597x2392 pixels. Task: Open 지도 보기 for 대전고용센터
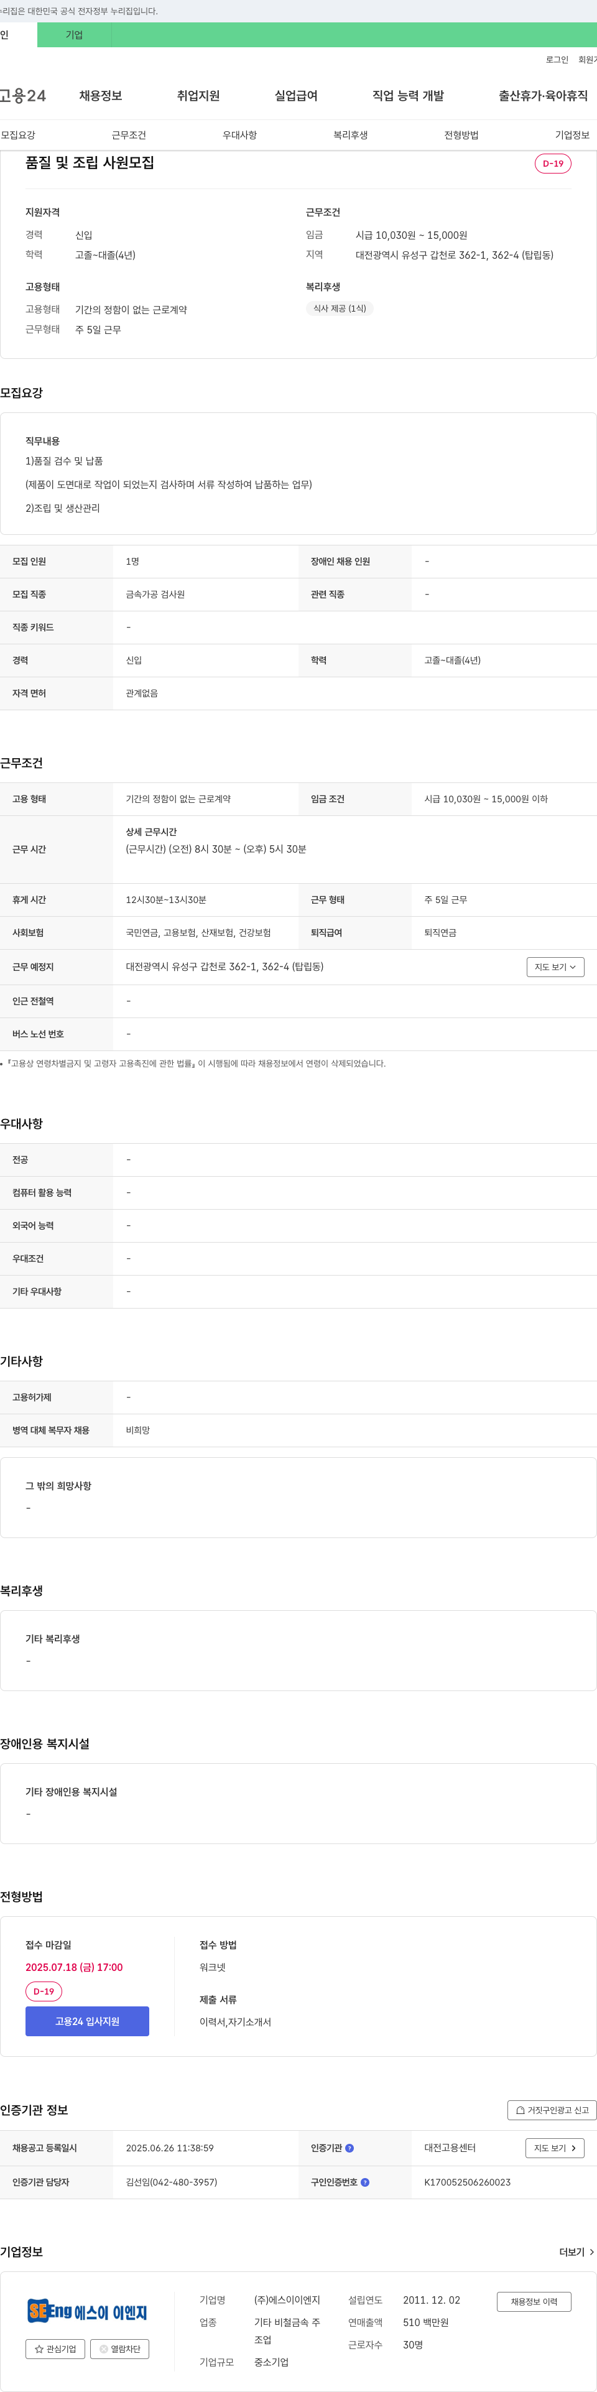pyautogui.click(x=554, y=2148)
